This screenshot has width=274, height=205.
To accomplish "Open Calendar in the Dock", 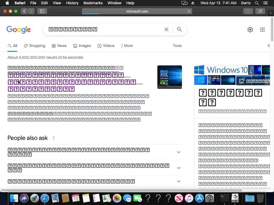I will point(76,198).
